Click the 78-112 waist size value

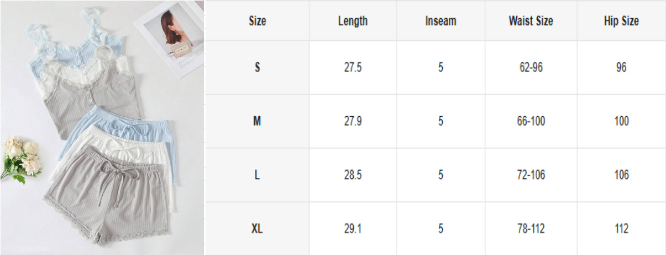tap(531, 229)
